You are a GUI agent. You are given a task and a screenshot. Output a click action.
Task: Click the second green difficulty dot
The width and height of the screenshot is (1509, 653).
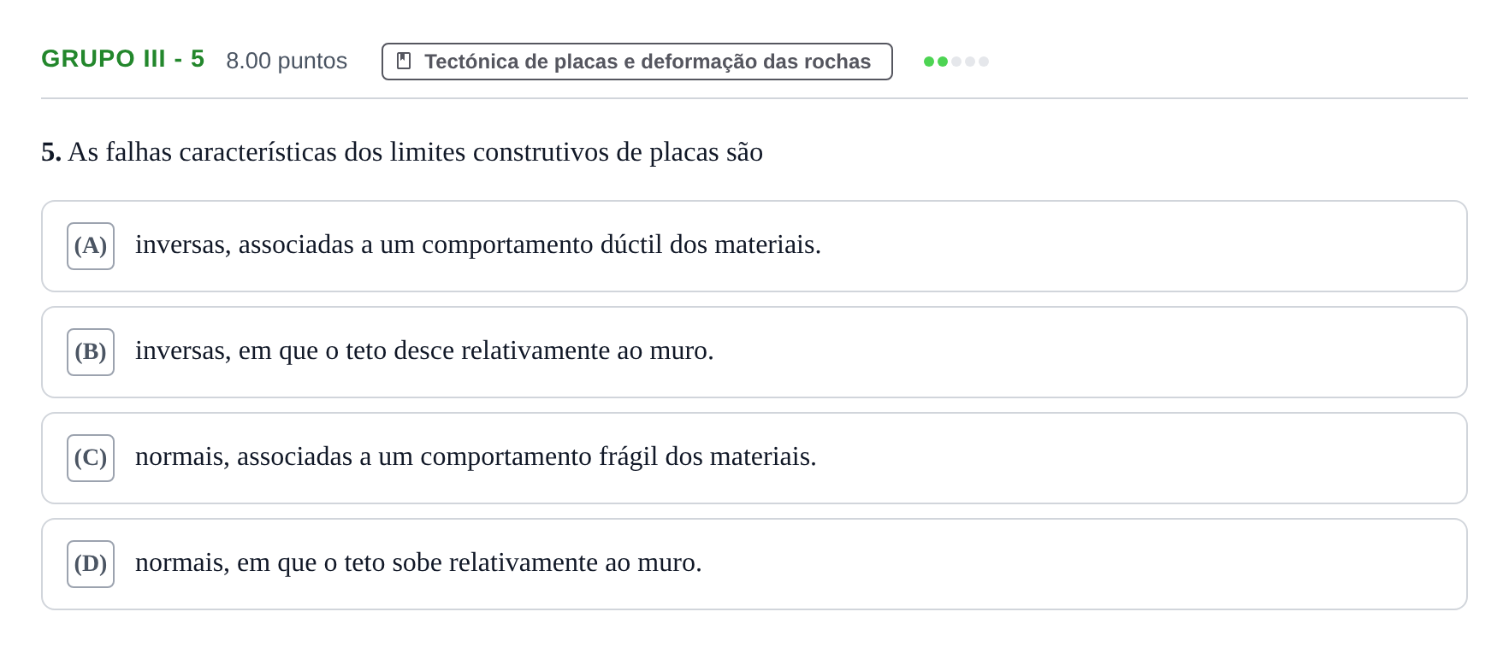point(943,62)
